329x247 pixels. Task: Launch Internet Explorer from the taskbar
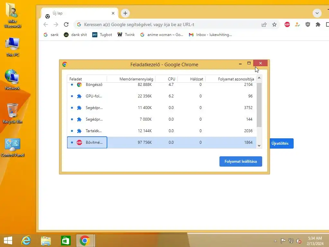tap(26, 241)
